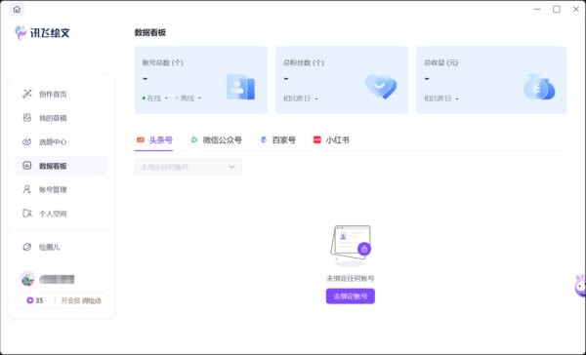
Task: Click the blue heart fans icon
Action: pyautogui.click(x=381, y=86)
